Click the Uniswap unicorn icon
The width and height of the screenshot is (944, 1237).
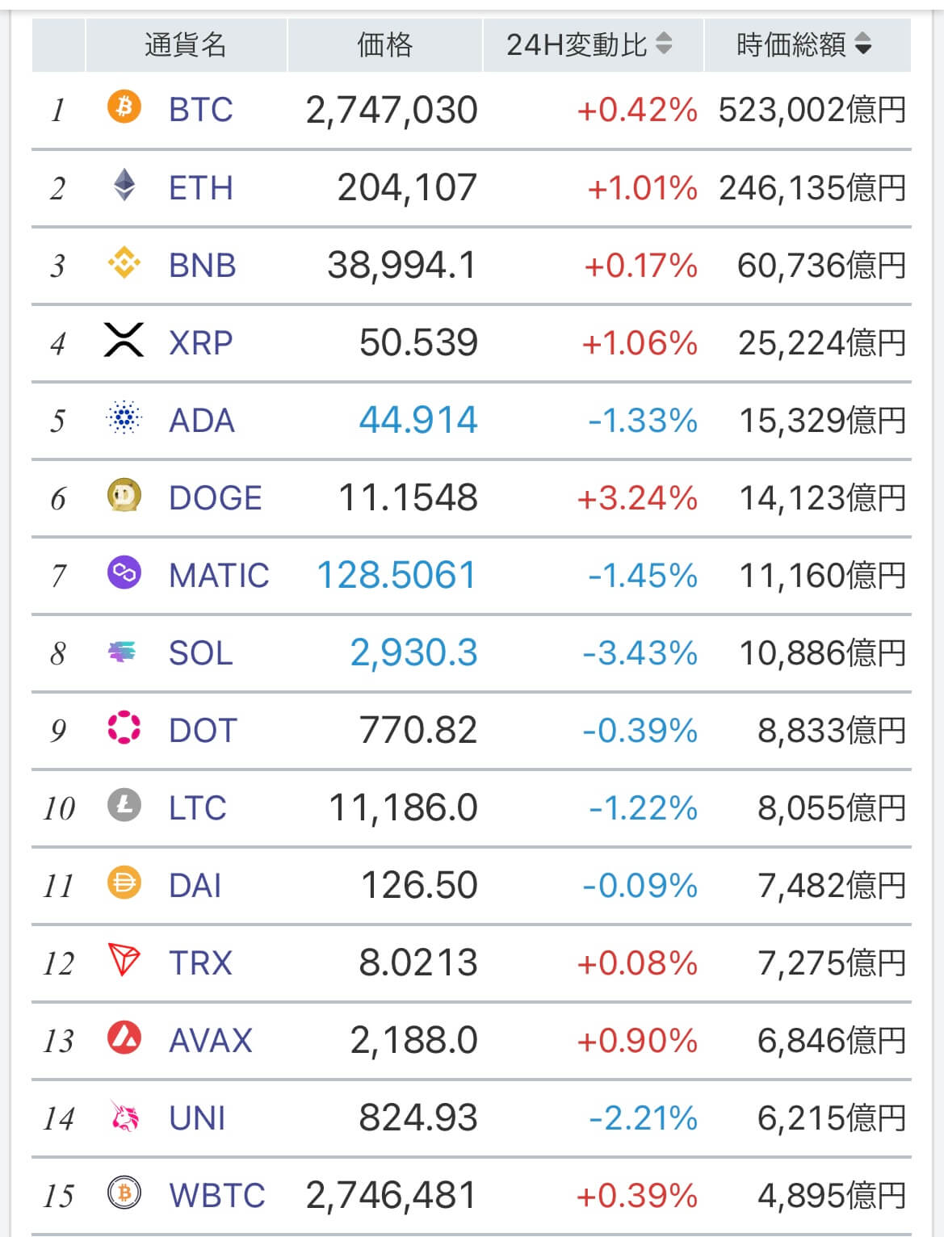(x=124, y=1116)
